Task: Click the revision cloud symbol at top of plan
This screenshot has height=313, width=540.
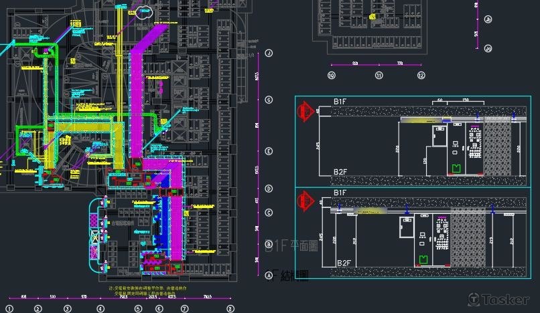Action: tap(144, 10)
